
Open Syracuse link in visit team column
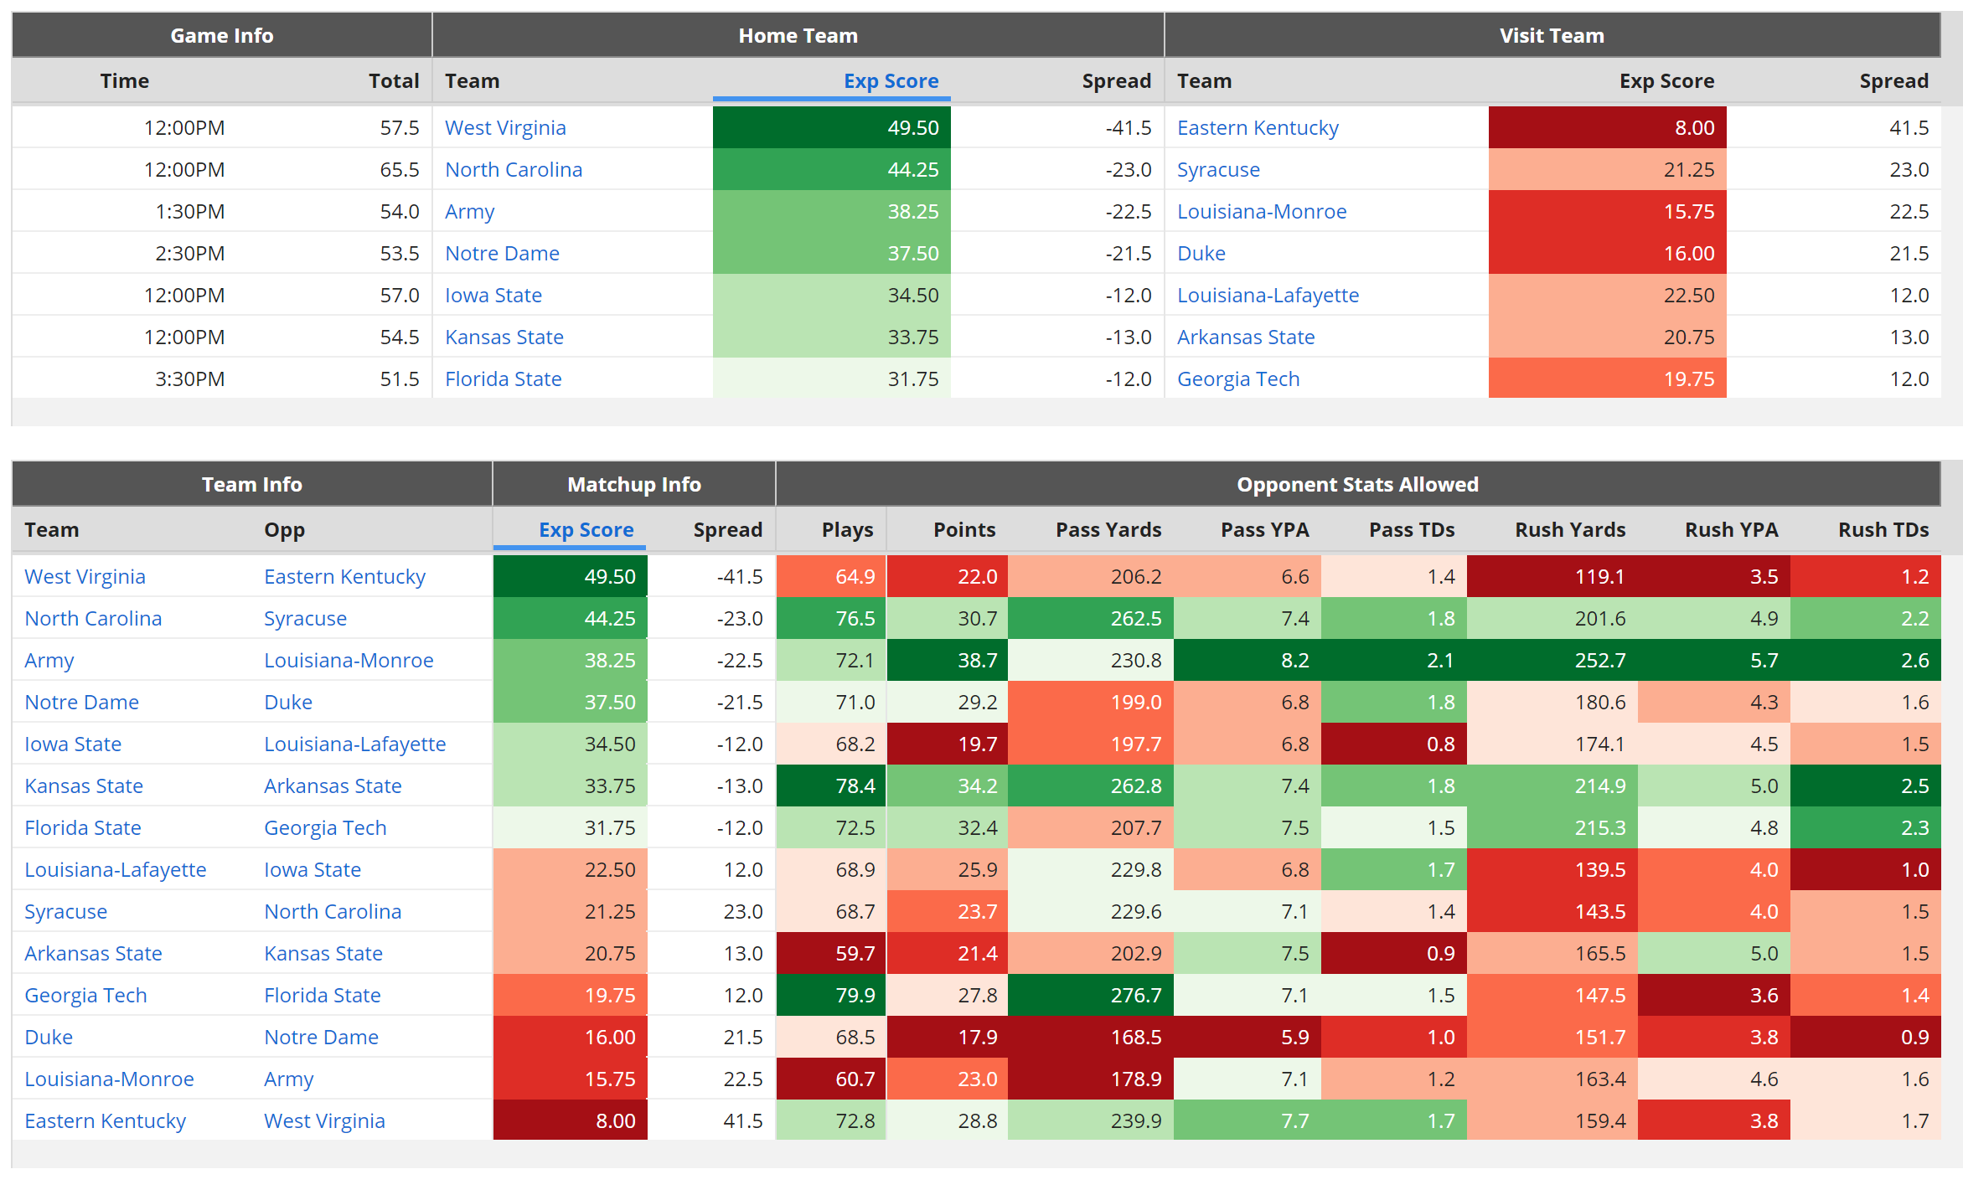pyautogui.click(x=1218, y=169)
